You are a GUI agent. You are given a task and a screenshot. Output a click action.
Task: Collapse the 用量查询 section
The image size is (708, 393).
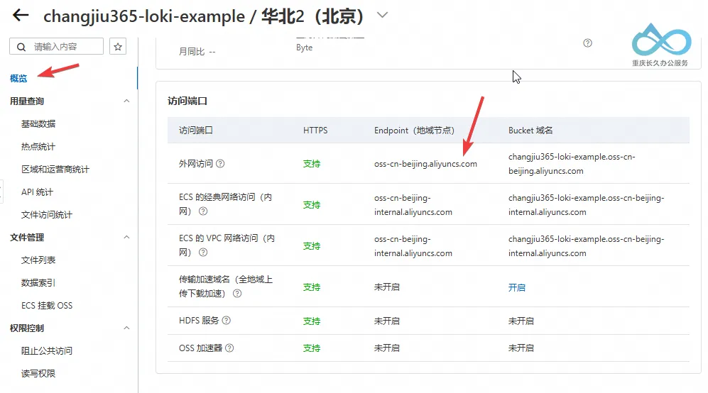click(x=127, y=101)
